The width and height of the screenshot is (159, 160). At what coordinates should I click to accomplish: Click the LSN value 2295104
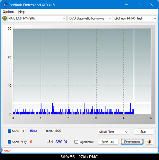[61, 142]
